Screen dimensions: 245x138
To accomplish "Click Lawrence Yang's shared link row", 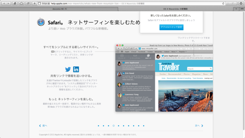I will [x=135, y=97].
